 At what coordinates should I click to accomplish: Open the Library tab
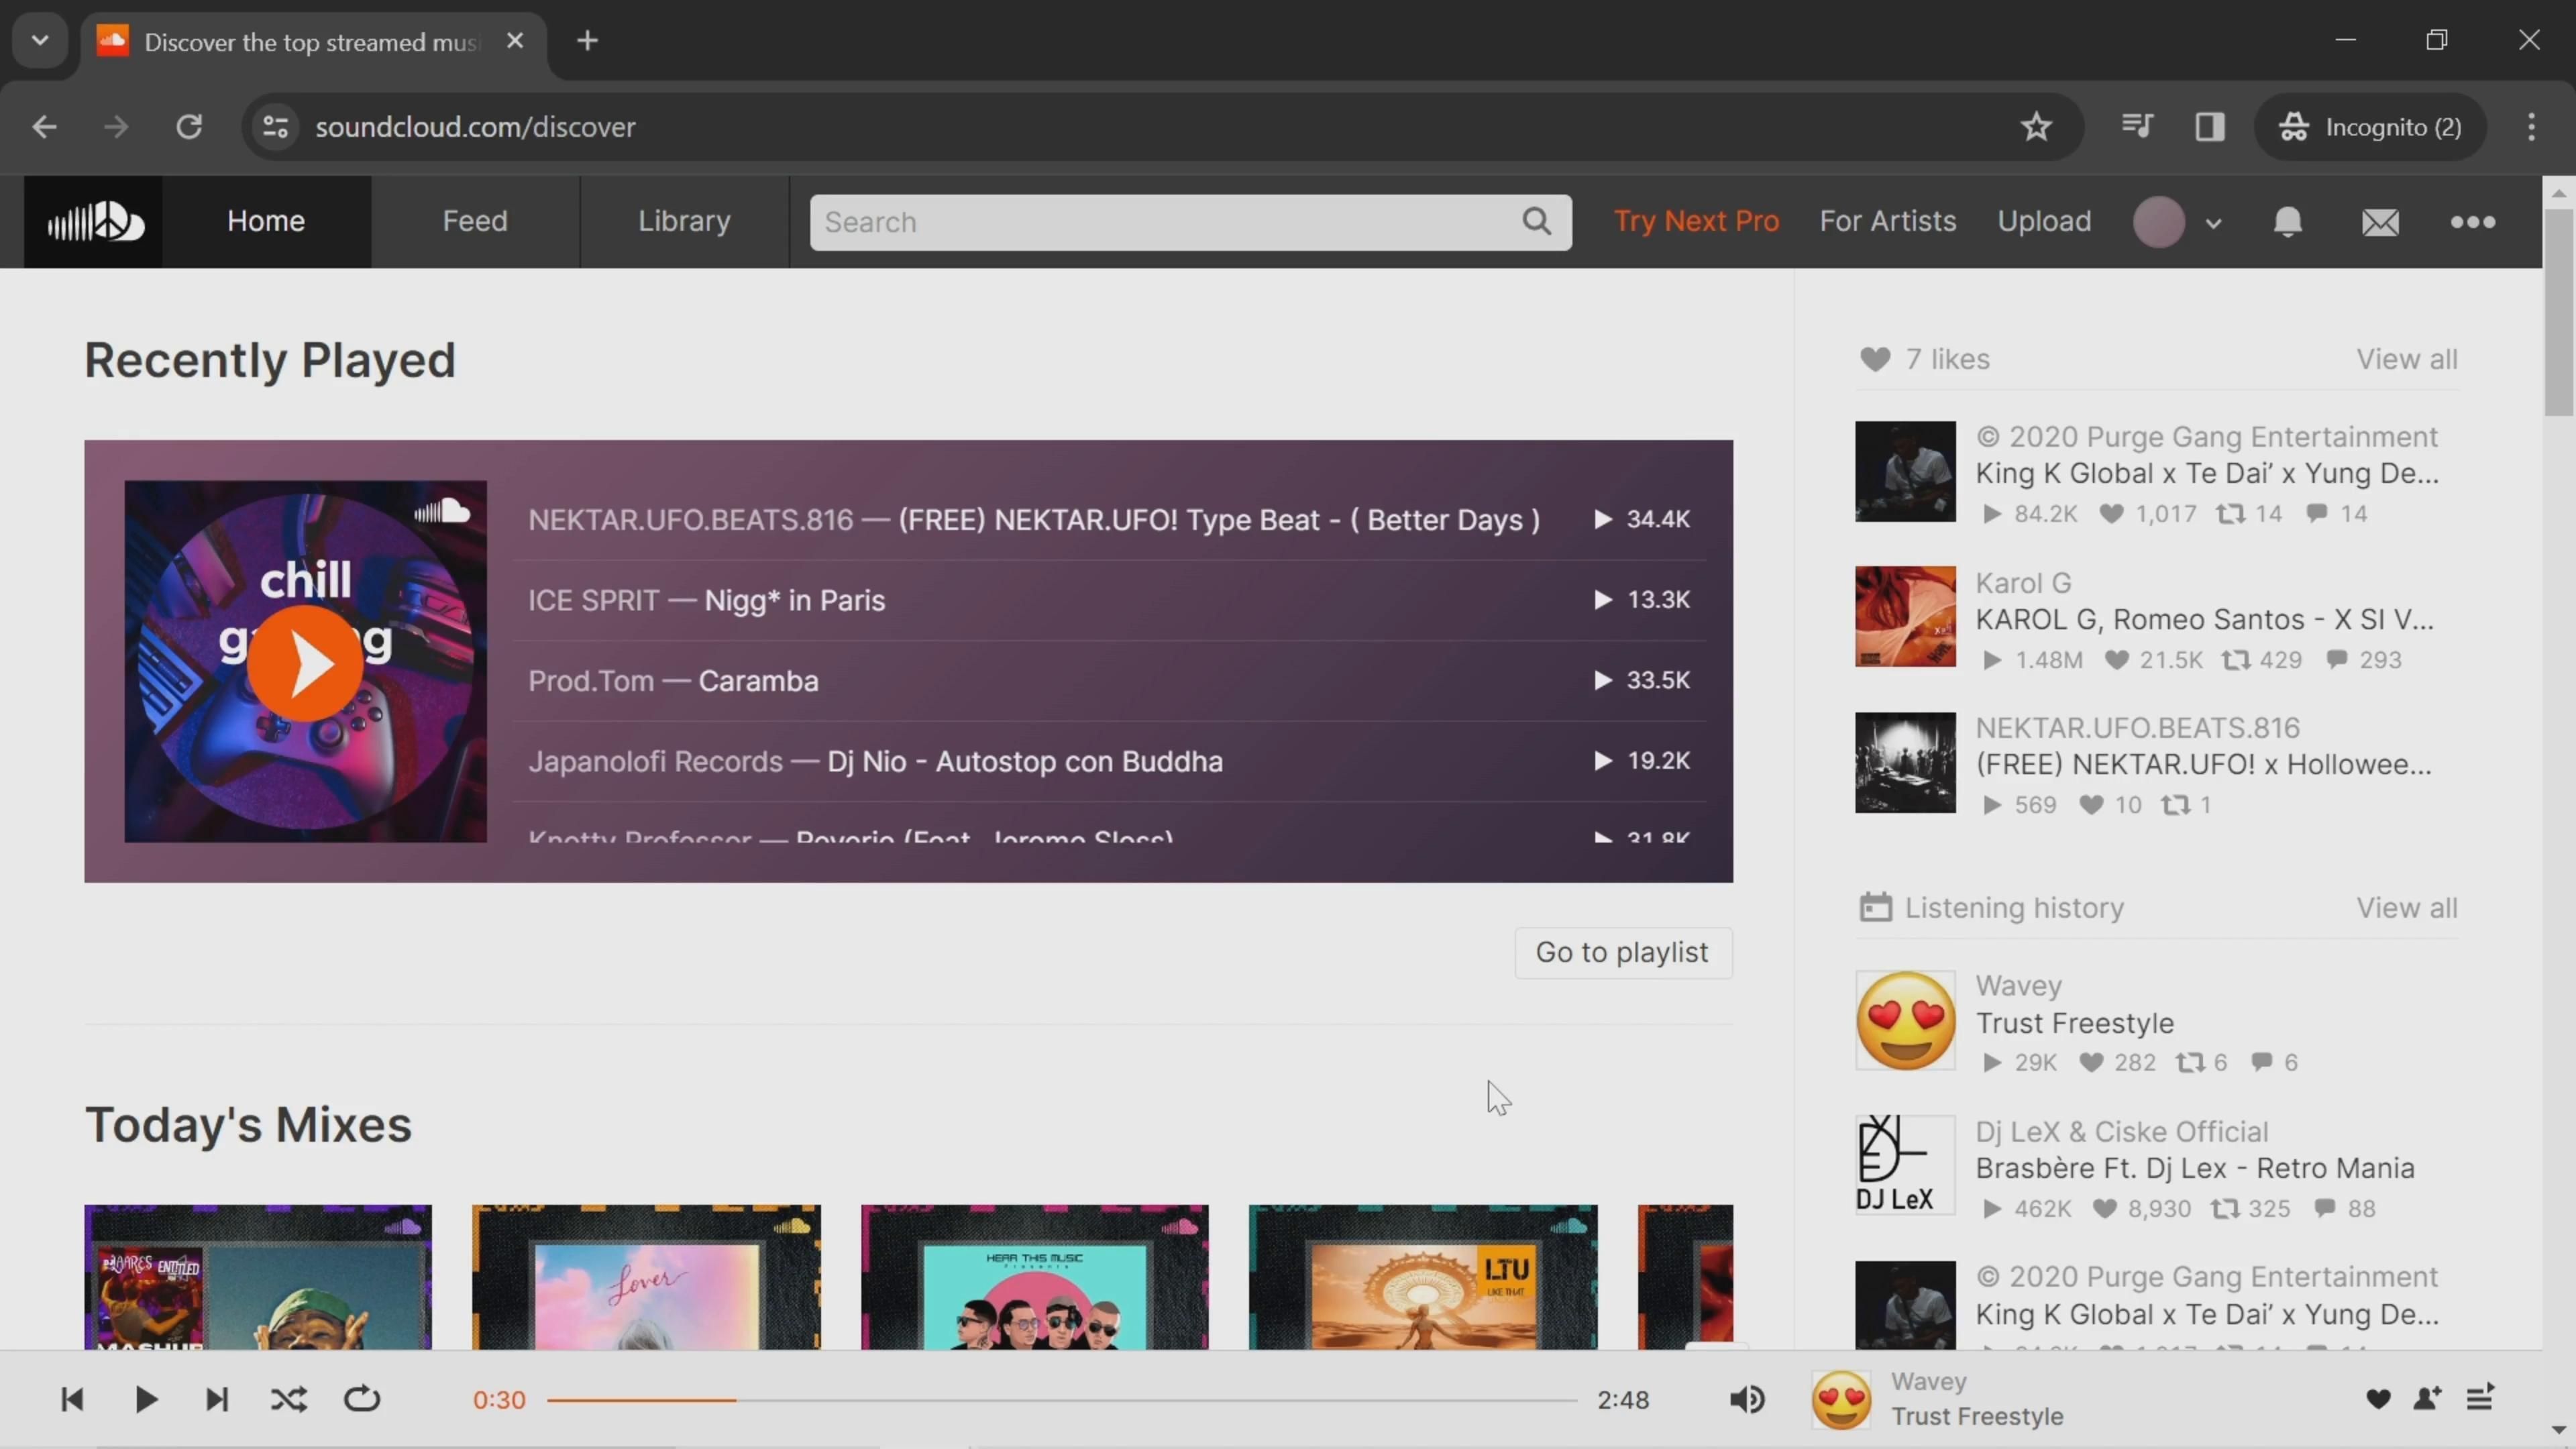pos(684,221)
